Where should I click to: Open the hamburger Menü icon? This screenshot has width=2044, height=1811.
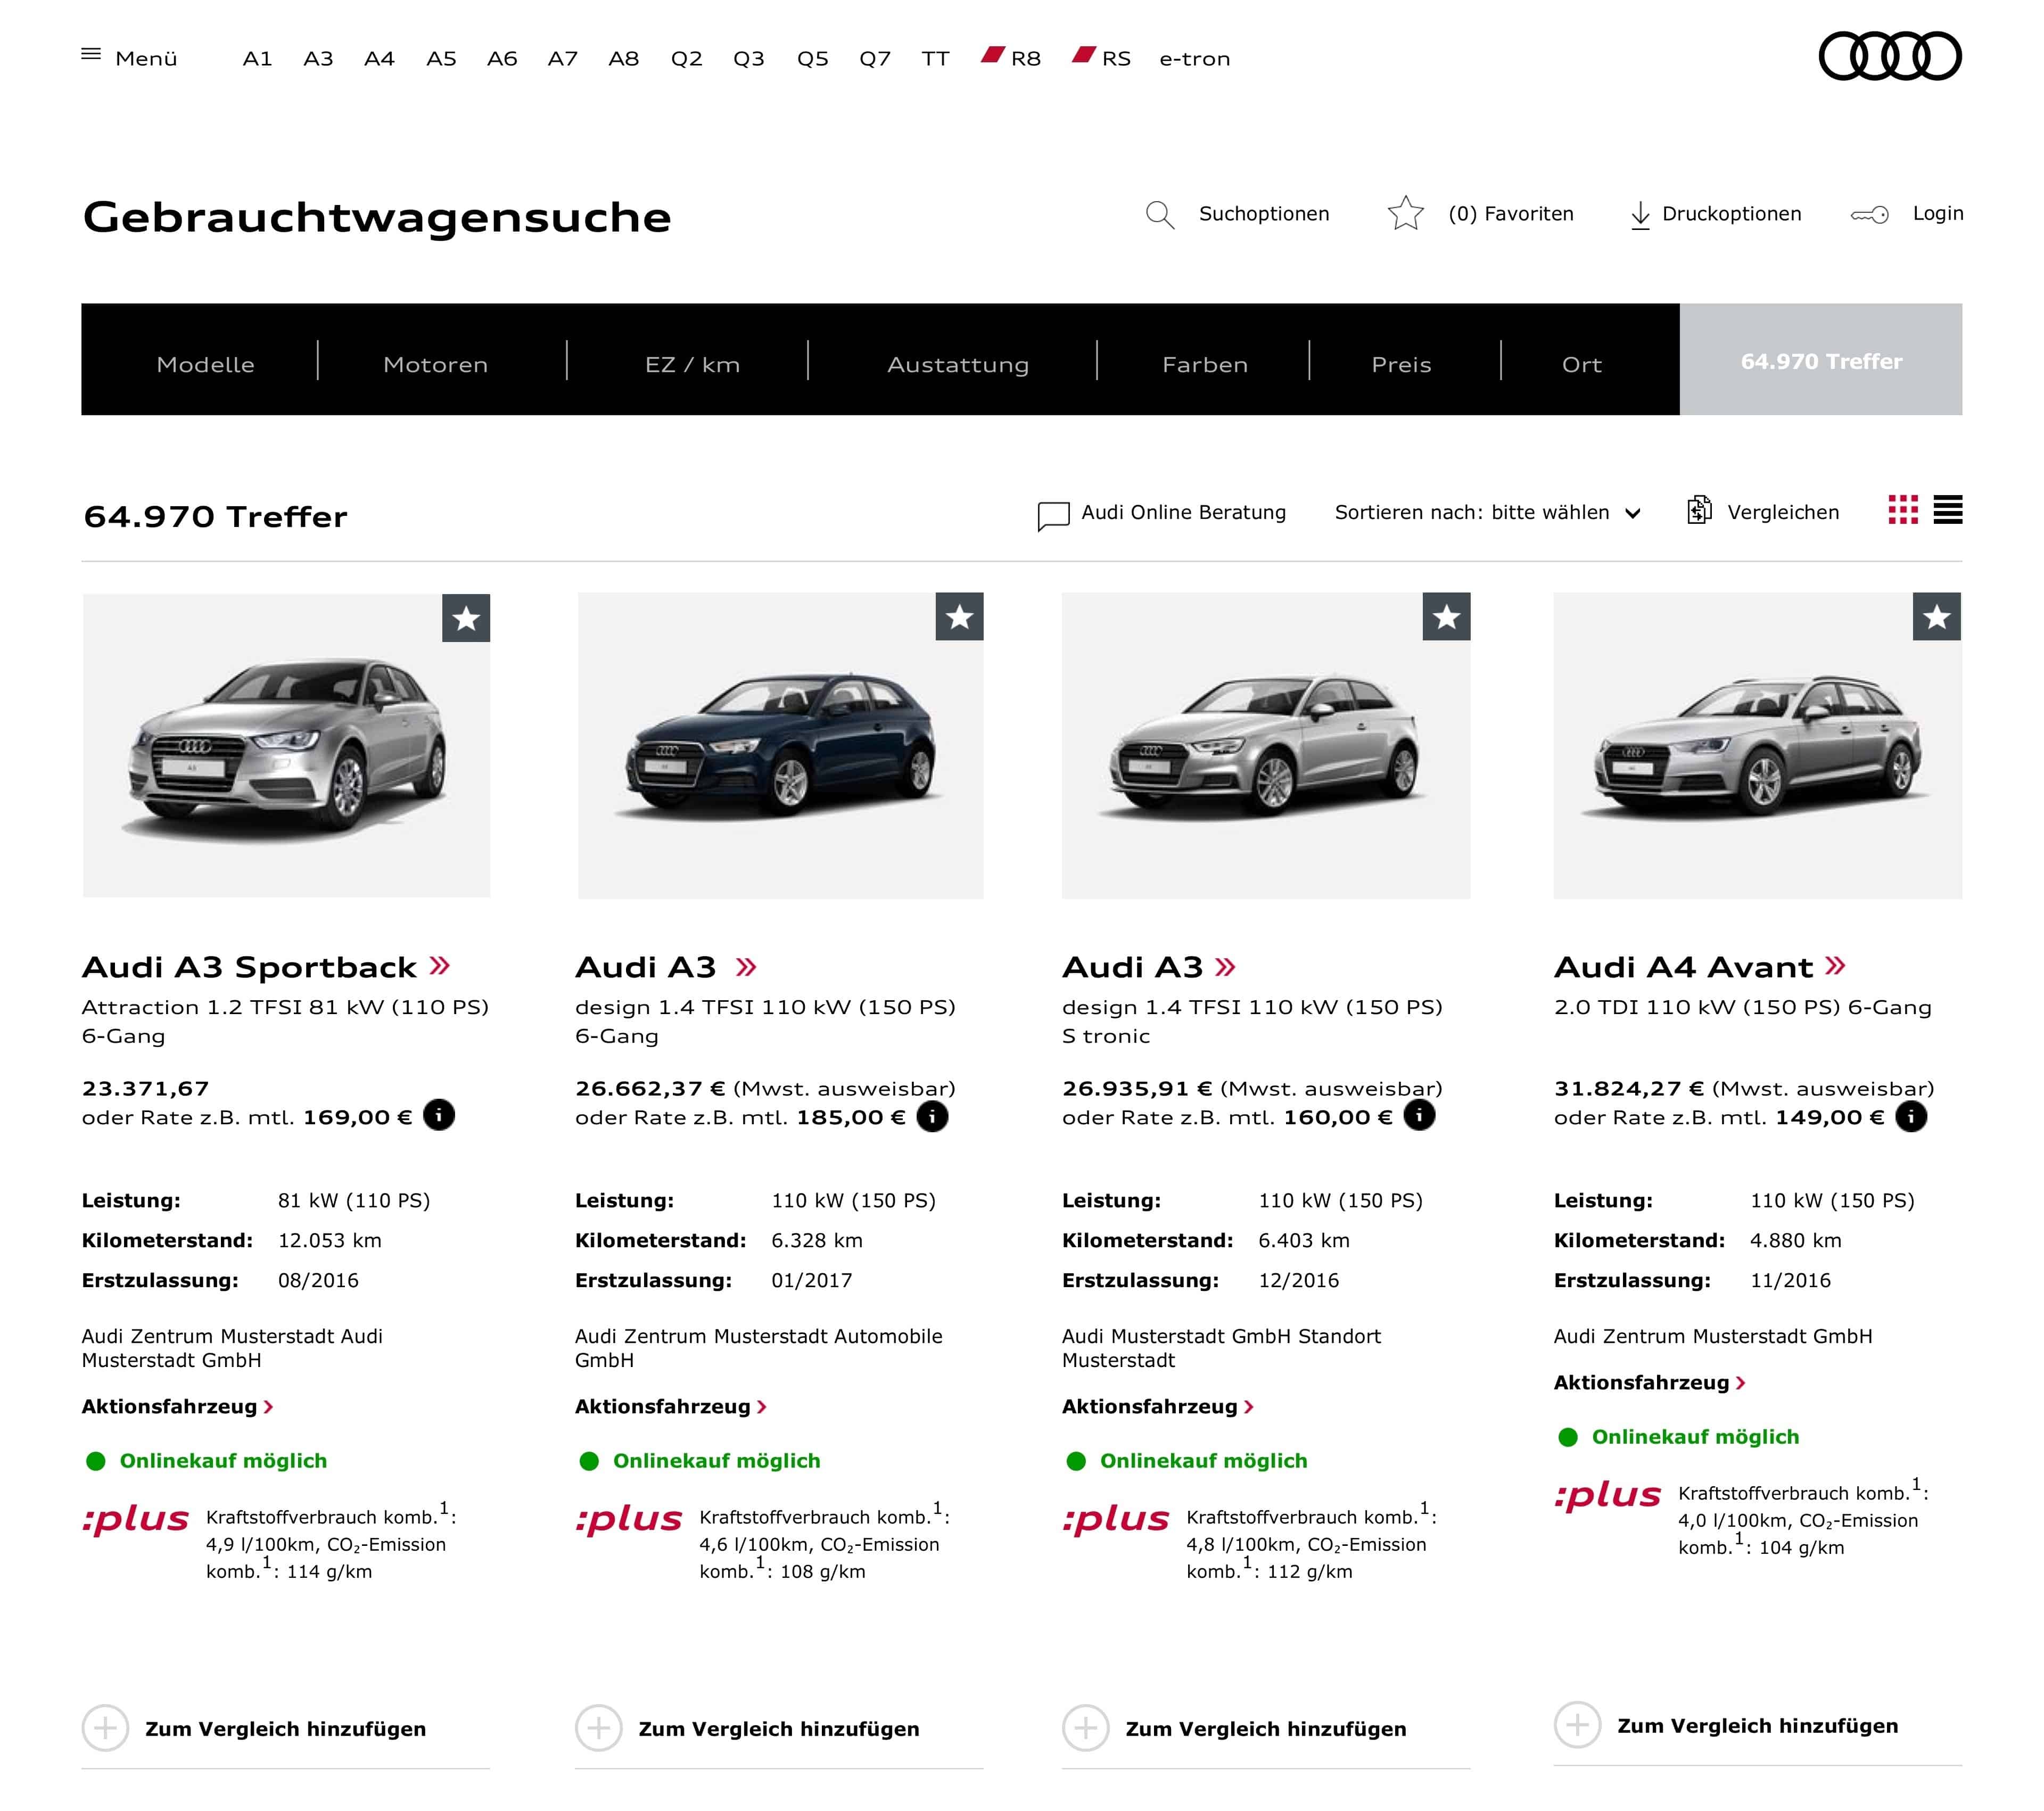coord(91,54)
